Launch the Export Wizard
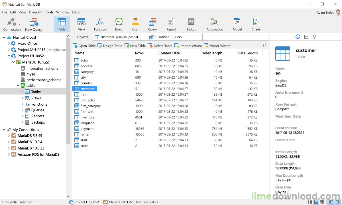This screenshot has height=205, width=342. coord(217,46)
